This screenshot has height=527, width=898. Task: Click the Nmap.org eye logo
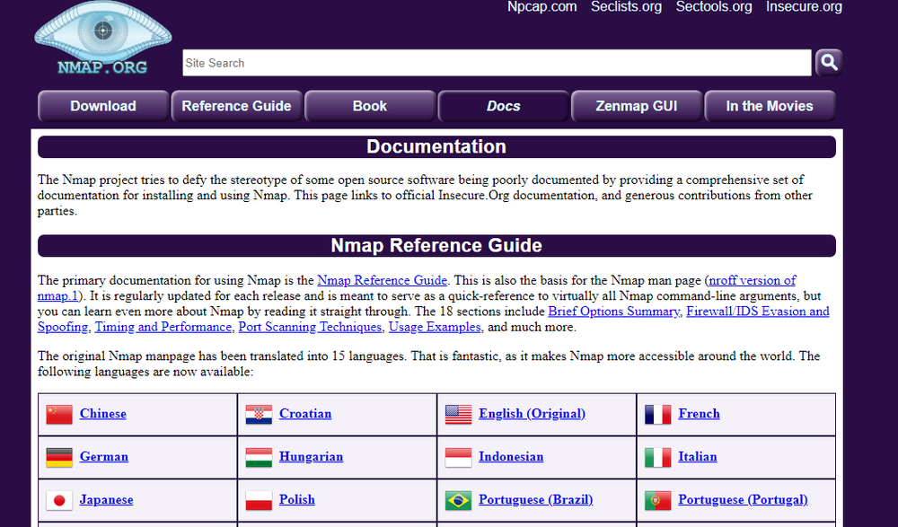[x=103, y=39]
